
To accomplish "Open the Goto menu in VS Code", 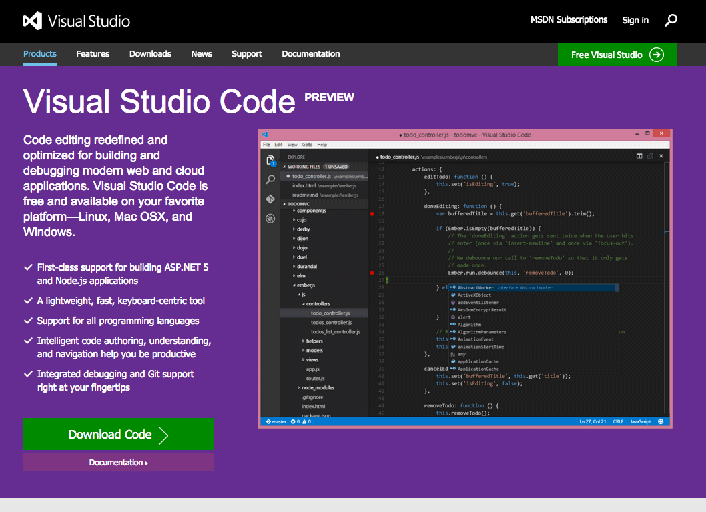I will 307,145.
